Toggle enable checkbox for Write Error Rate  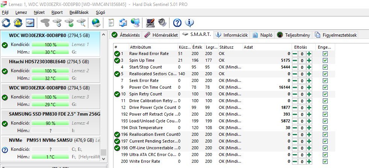click(x=325, y=161)
